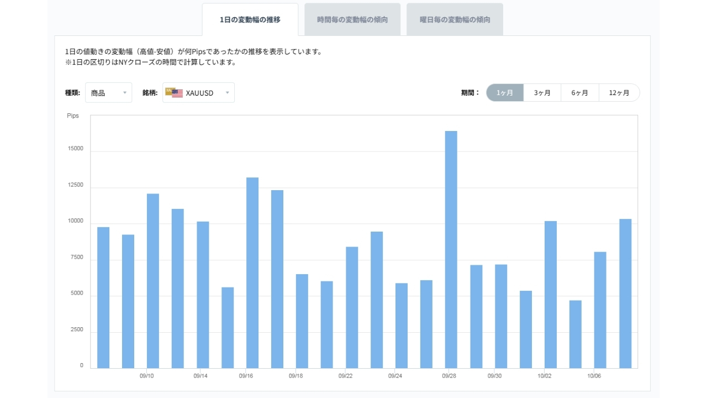707x398 pixels.
Task: Click the 銘柄 label text
Action: pos(150,93)
